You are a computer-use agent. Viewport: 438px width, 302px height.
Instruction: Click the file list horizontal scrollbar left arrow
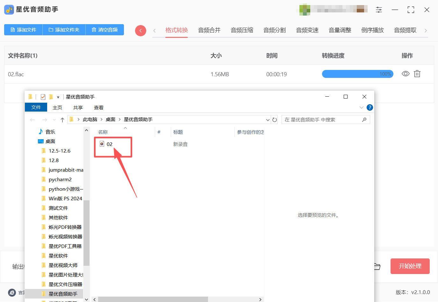point(95,299)
